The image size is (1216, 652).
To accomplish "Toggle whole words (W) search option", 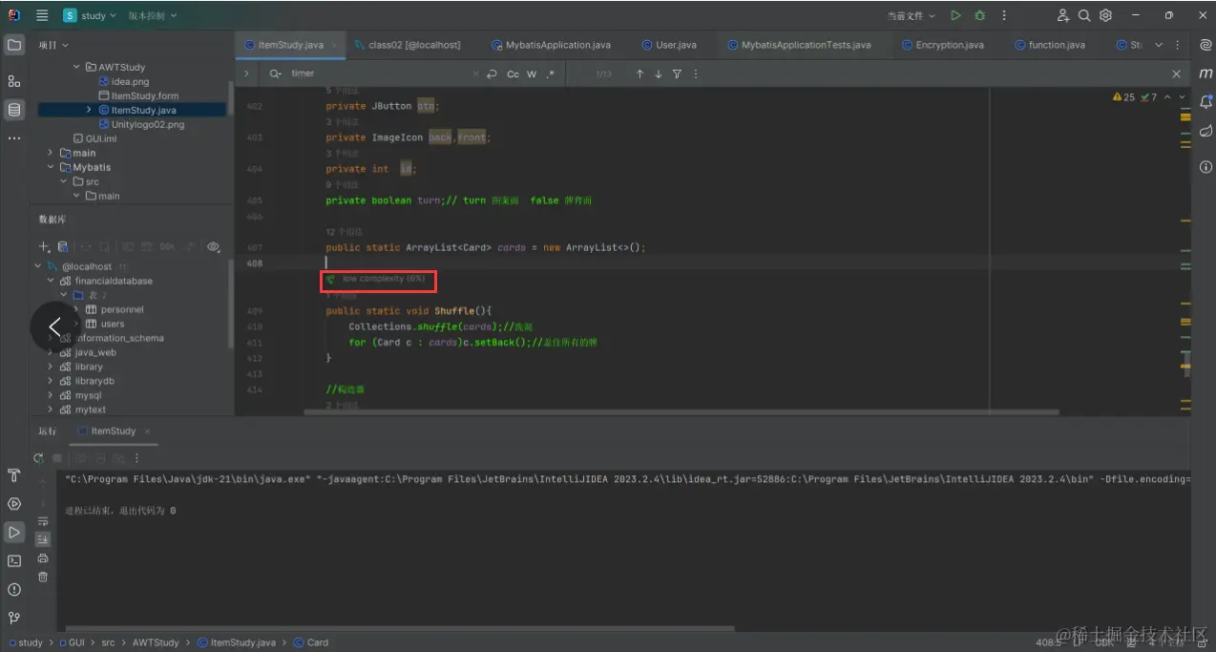I will [x=532, y=74].
